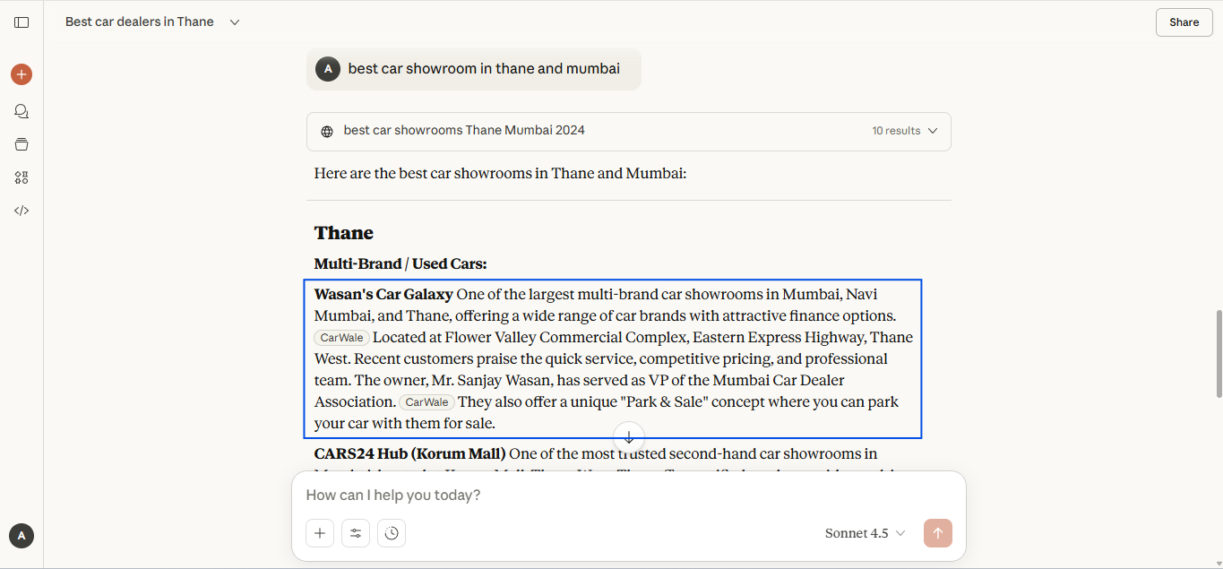Viewport: 1223px width, 569px height.
Task: Start a new chat with the orange plus
Action: [22, 74]
